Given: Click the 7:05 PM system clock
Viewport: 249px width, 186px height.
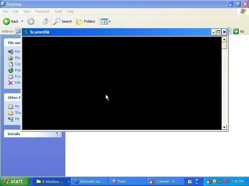Looking at the screenshot, I should [237, 181].
